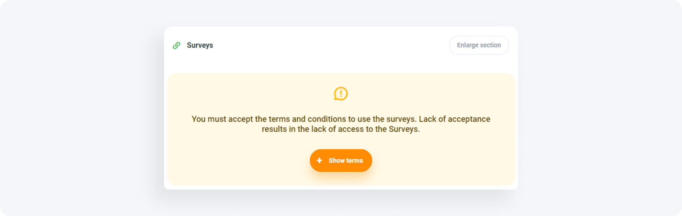Click the plus icon in Show terms
The height and width of the screenshot is (216, 682).
tap(319, 160)
